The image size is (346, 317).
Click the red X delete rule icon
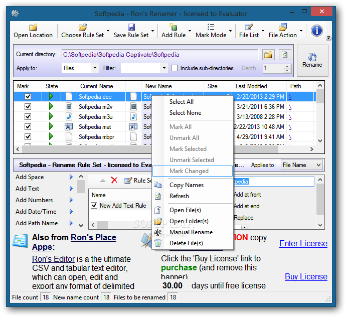point(114,180)
